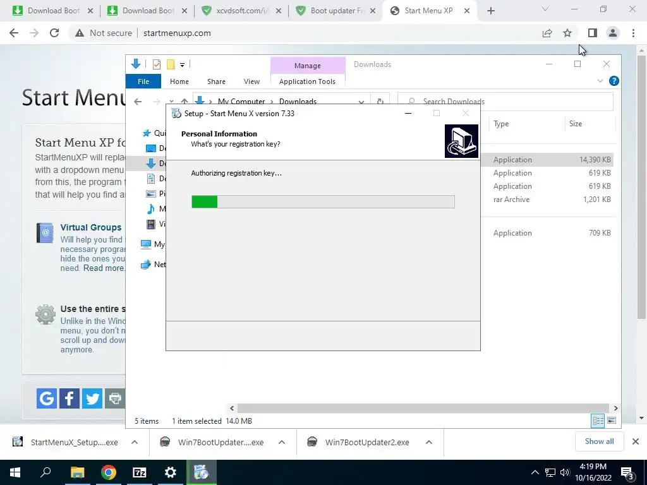Close the Start Menu XP tab
The image size is (647, 485).
coord(467,11)
